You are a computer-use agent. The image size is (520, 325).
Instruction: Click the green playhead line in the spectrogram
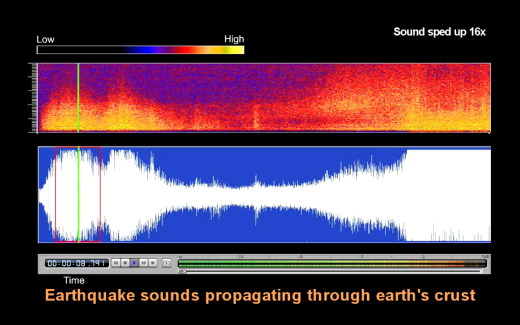point(78,97)
